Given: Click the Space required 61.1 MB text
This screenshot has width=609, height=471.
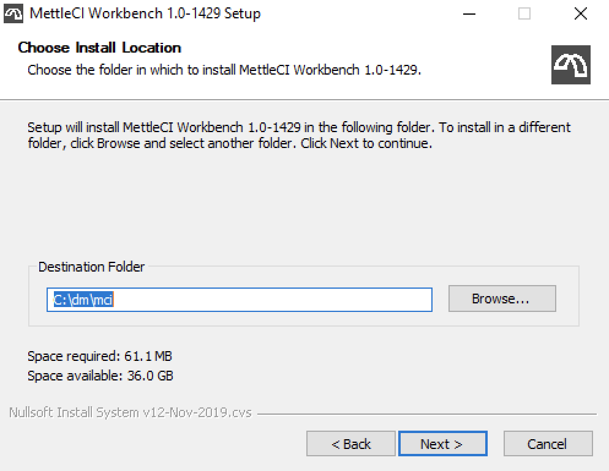Looking at the screenshot, I should click(99, 356).
